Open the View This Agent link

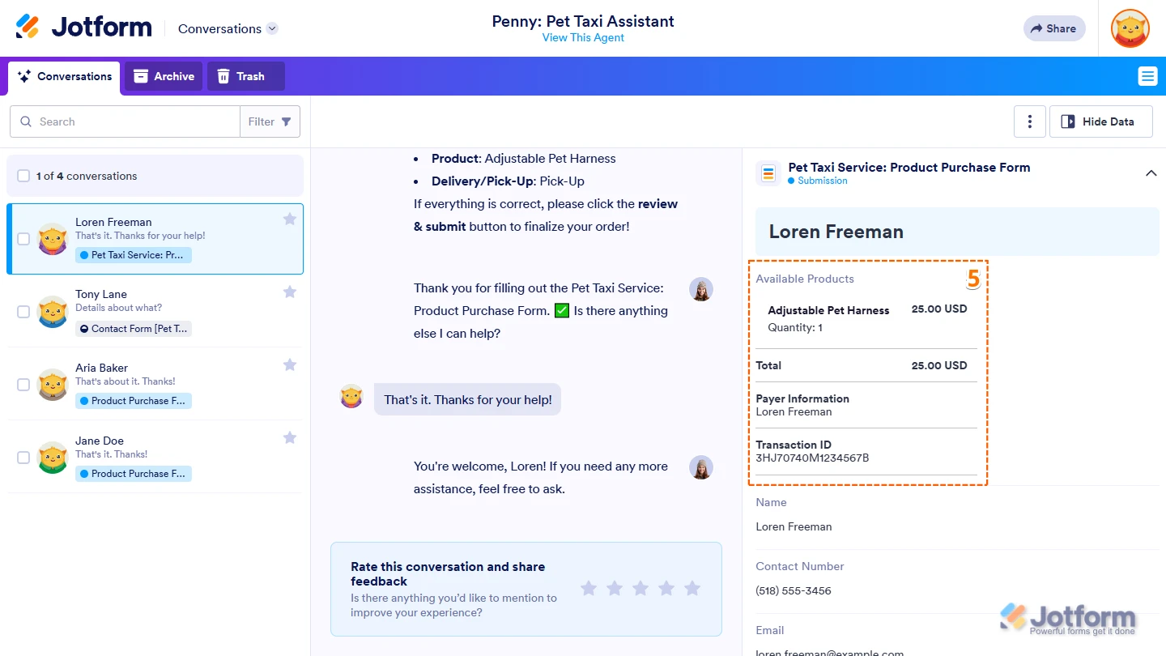click(x=583, y=37)
